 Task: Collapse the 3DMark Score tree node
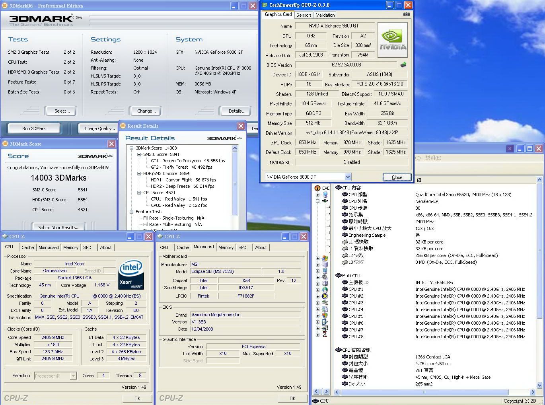[x=132, y=148]
